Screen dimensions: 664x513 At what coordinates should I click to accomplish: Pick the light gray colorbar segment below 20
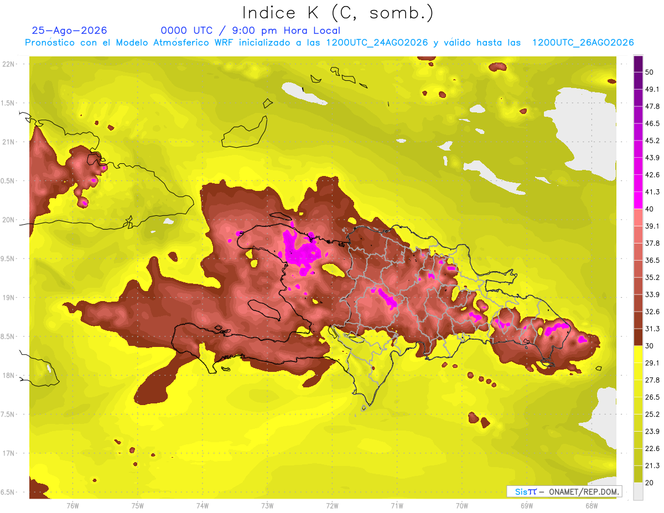tap(638, 491)
